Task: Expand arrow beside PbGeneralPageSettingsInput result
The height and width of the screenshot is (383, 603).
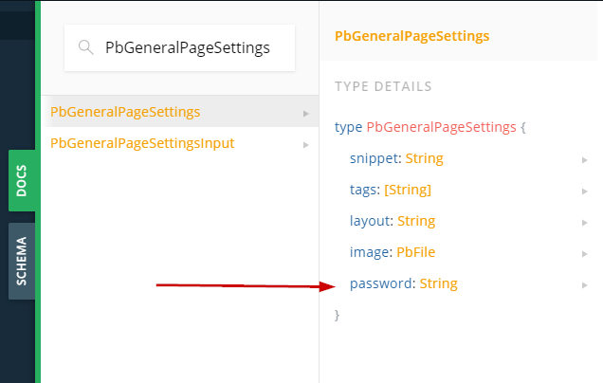Action: [305, 144]
